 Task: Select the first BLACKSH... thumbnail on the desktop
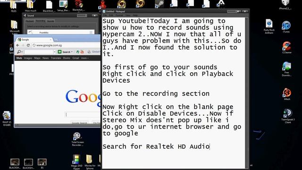tap(15, 164)
